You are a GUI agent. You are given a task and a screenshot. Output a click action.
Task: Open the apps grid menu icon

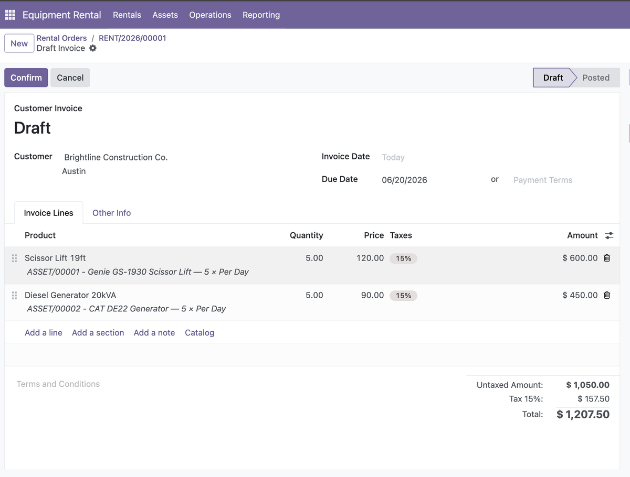point(10,15)
